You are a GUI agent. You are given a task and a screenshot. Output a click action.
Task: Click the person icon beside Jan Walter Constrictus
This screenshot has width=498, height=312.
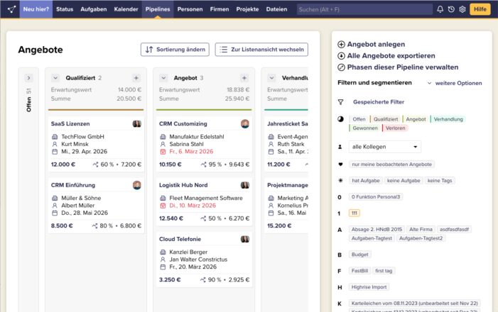click(163, 260)
